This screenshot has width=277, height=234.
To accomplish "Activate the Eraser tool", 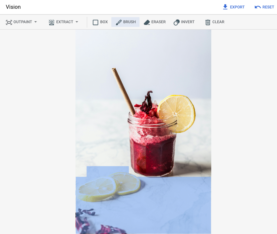I will (155, 22).
